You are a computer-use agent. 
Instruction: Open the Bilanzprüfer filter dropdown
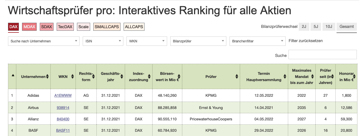pos(198,41)
